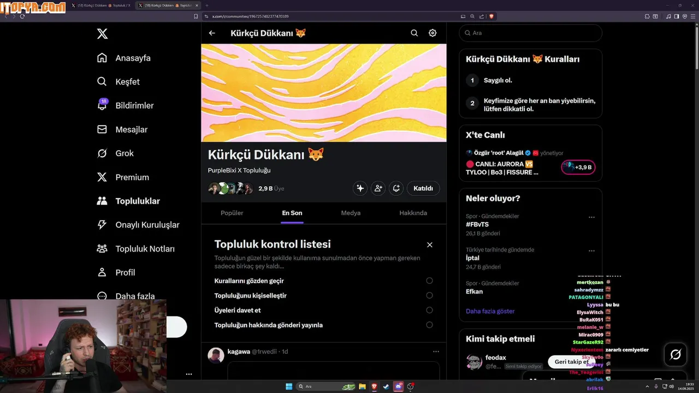Switch to the first Kürkçü Dükkanı browser tab
699x393 pixels.
coord(101,5)
